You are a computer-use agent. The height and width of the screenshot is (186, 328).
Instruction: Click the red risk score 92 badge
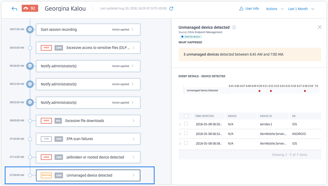coord(30,8)
